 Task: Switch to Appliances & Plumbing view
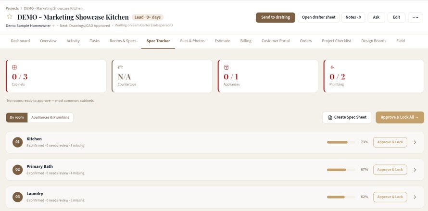point(50,117)
